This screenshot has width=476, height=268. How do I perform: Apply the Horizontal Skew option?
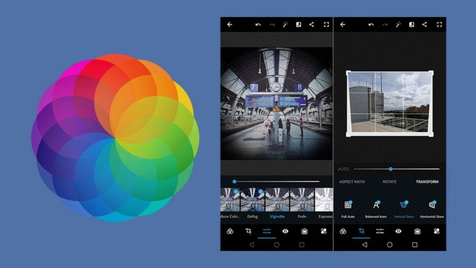(x=432, y=205)
